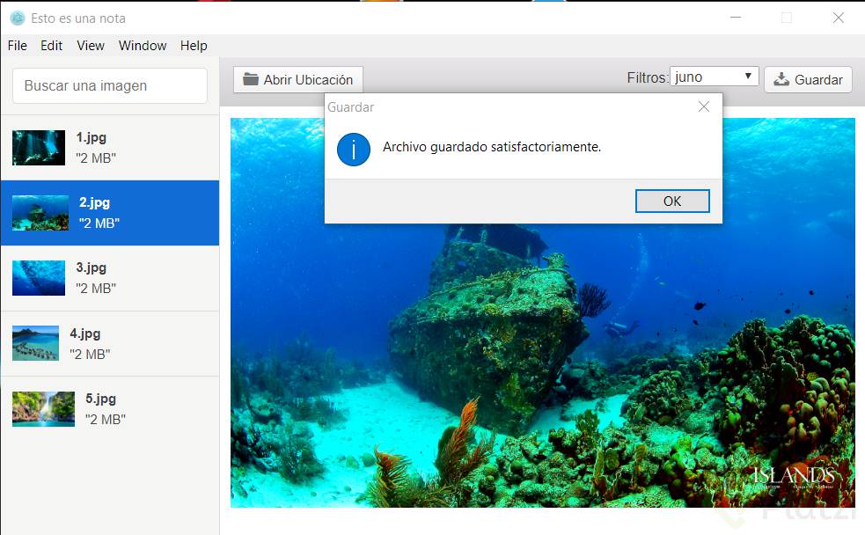
Task: Open the View menu
Action: (x=91, y=46)
